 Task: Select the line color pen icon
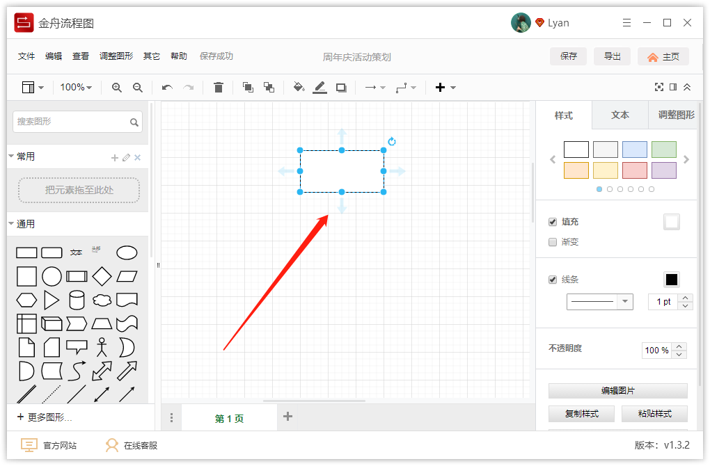point(319,87)
